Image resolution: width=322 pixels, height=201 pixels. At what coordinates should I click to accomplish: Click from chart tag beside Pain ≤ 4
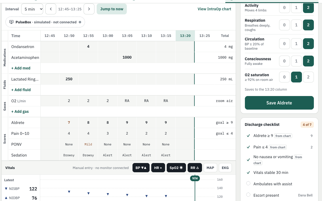pos(278,147)
